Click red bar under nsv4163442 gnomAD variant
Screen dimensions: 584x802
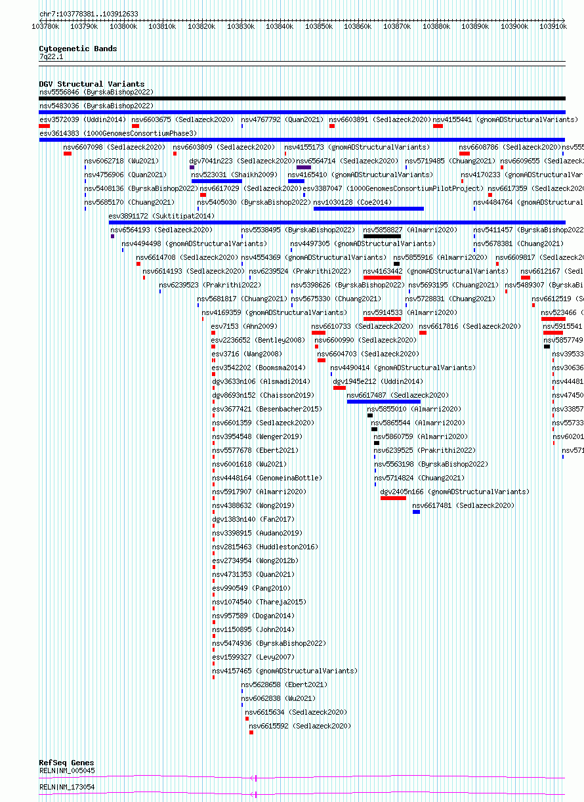[x=382, y=278]
